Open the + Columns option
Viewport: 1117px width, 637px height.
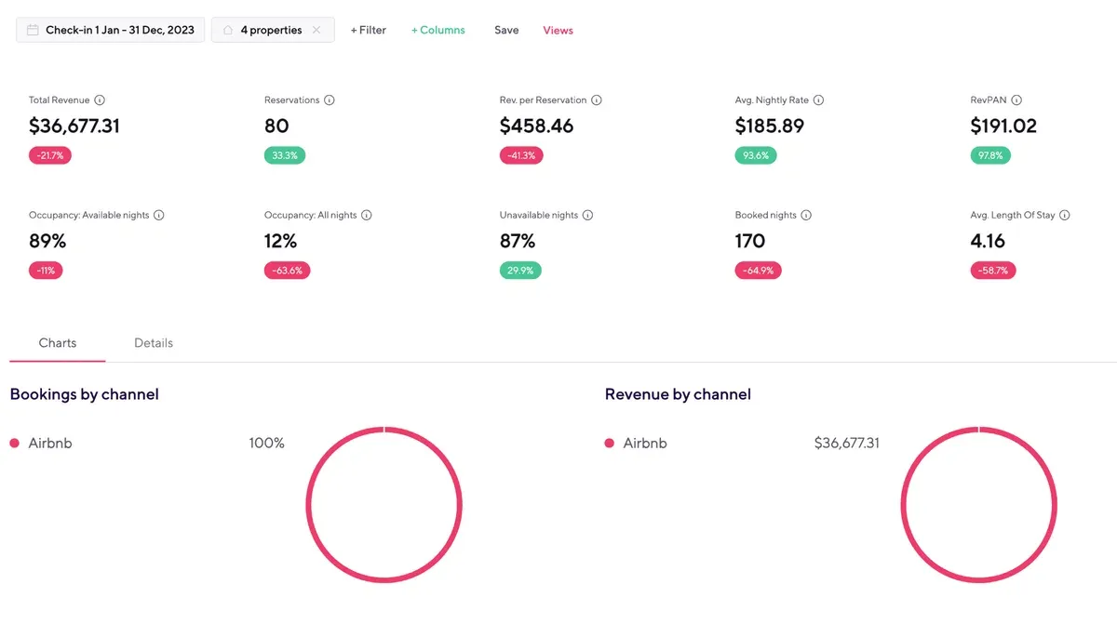tap(438, 30)
